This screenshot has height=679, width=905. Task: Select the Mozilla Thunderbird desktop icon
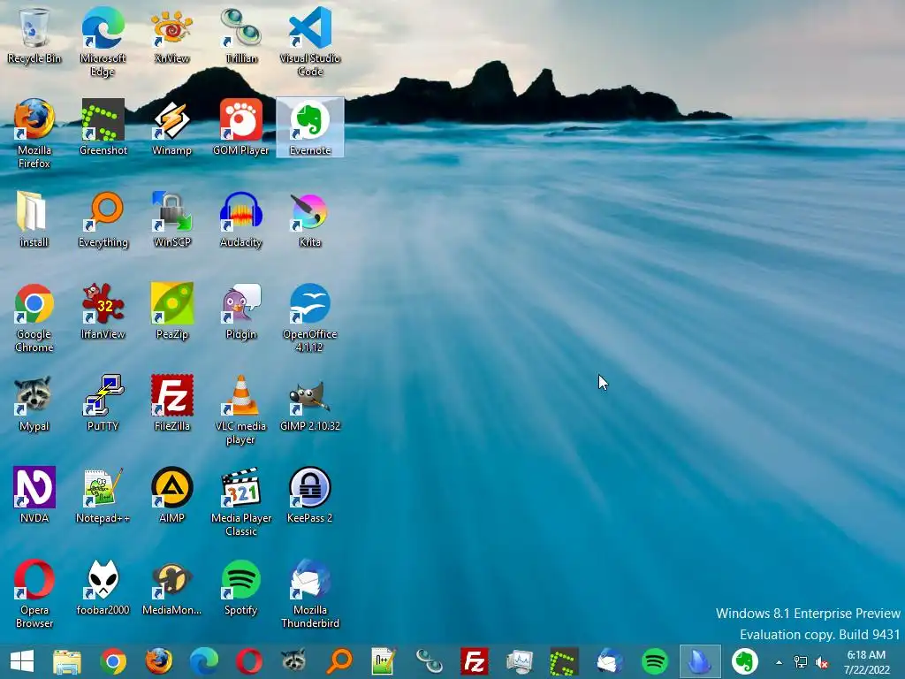click(x=310, y=593)
